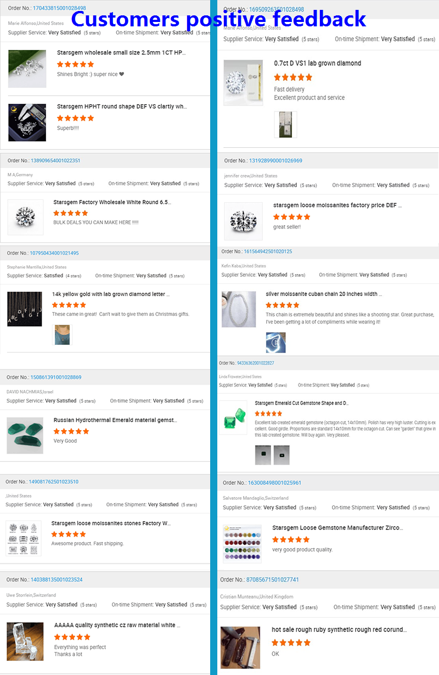Click star rating under hot sale rough ruby
This screenshot has height=675, width=439.
tap(291, 643)
